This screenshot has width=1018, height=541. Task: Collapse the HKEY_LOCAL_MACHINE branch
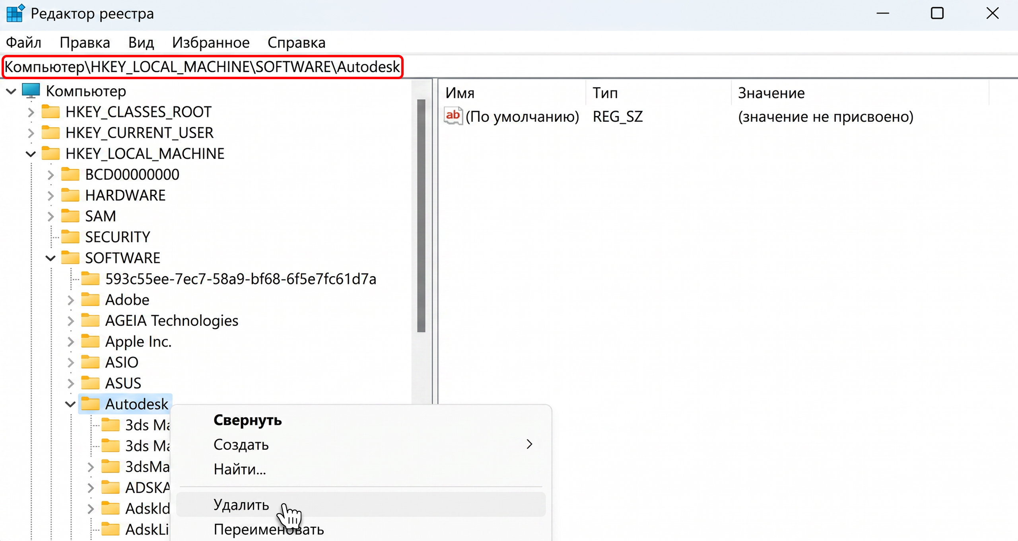31,154
